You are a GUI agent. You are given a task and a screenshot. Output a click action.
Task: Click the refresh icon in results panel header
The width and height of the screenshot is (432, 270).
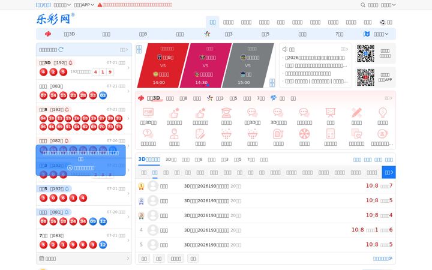click(61, 49)
